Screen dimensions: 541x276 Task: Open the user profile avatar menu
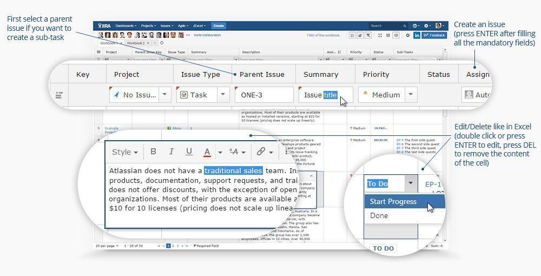tap(439, 26)
